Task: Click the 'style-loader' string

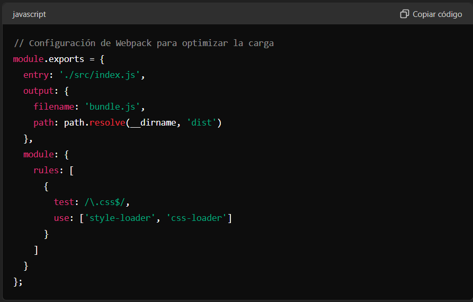Action: (120, 218)
